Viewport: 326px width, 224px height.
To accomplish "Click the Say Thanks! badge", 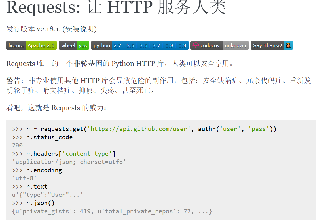I will click(x=272, y=45).
